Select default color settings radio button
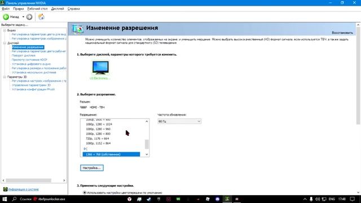The height and width of the screenshot is (203, 361). pos(85,193)
